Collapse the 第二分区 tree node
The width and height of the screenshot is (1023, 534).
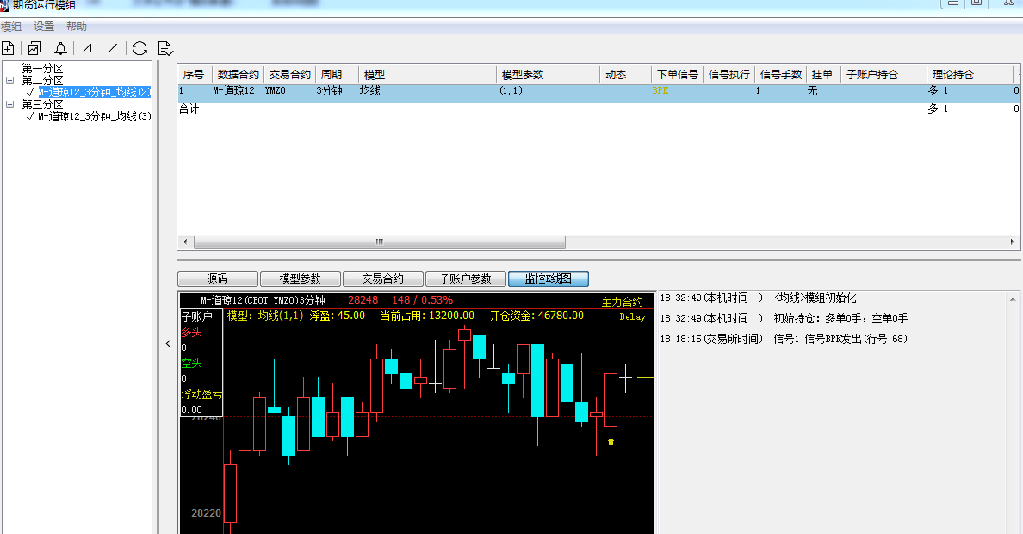coord(9,80)
